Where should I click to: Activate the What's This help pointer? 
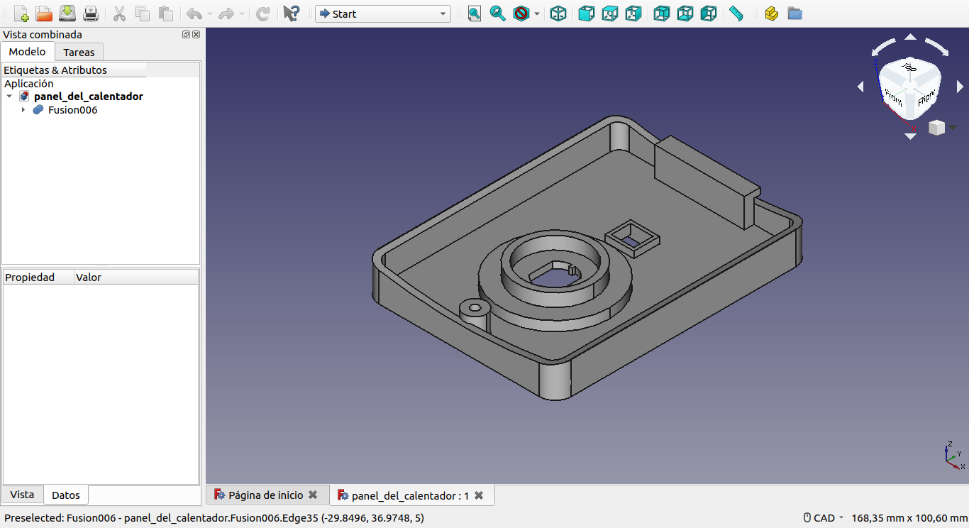tap(291, 13)
